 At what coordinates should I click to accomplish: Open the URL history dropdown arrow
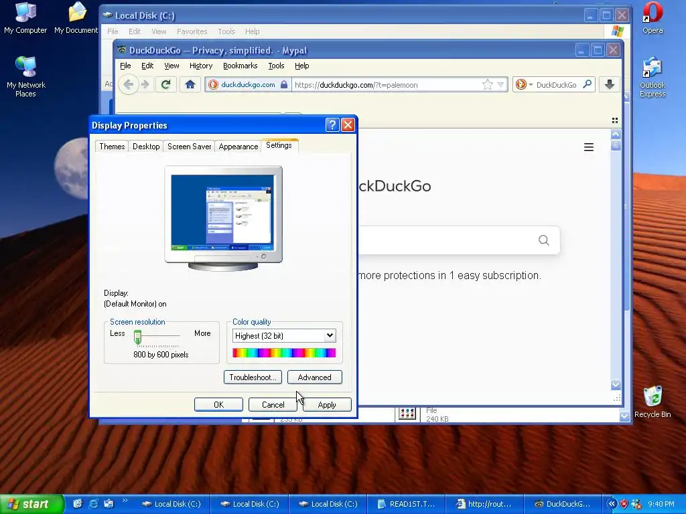501,84
